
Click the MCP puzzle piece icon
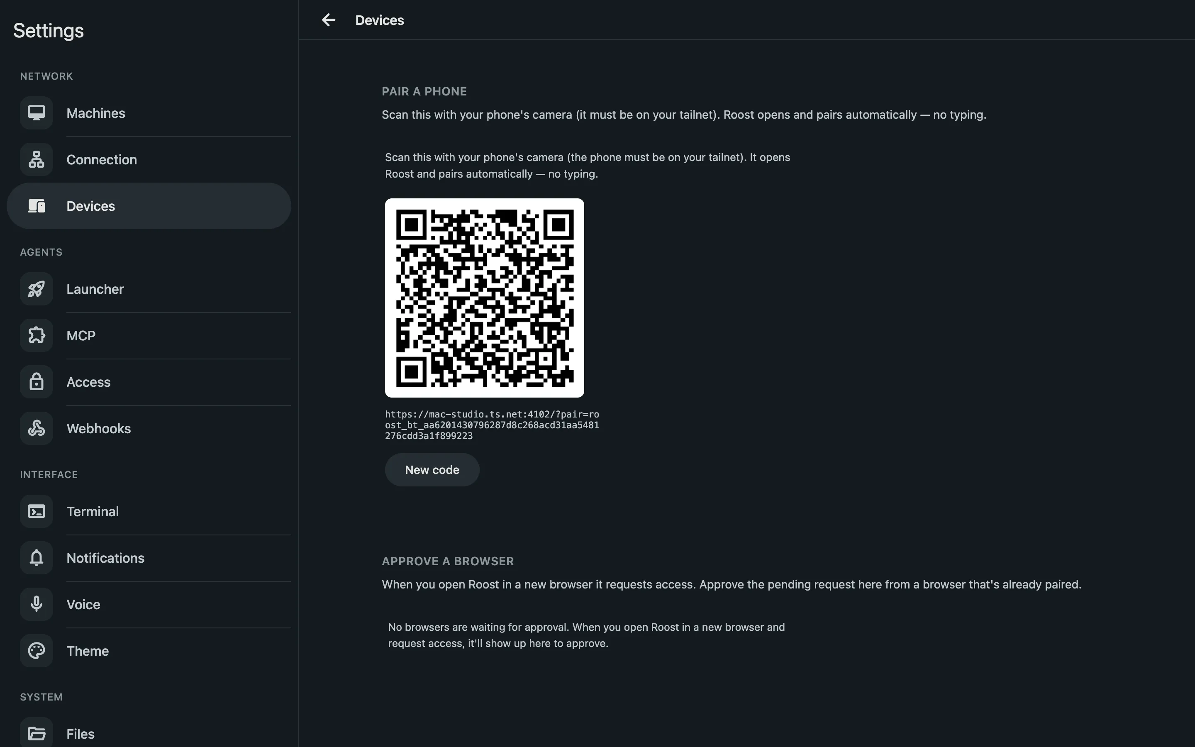(37, 335)
